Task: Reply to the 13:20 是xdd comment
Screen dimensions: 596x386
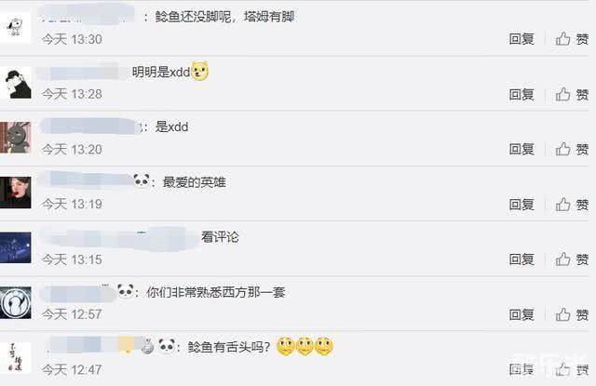Action: [521, 149]
